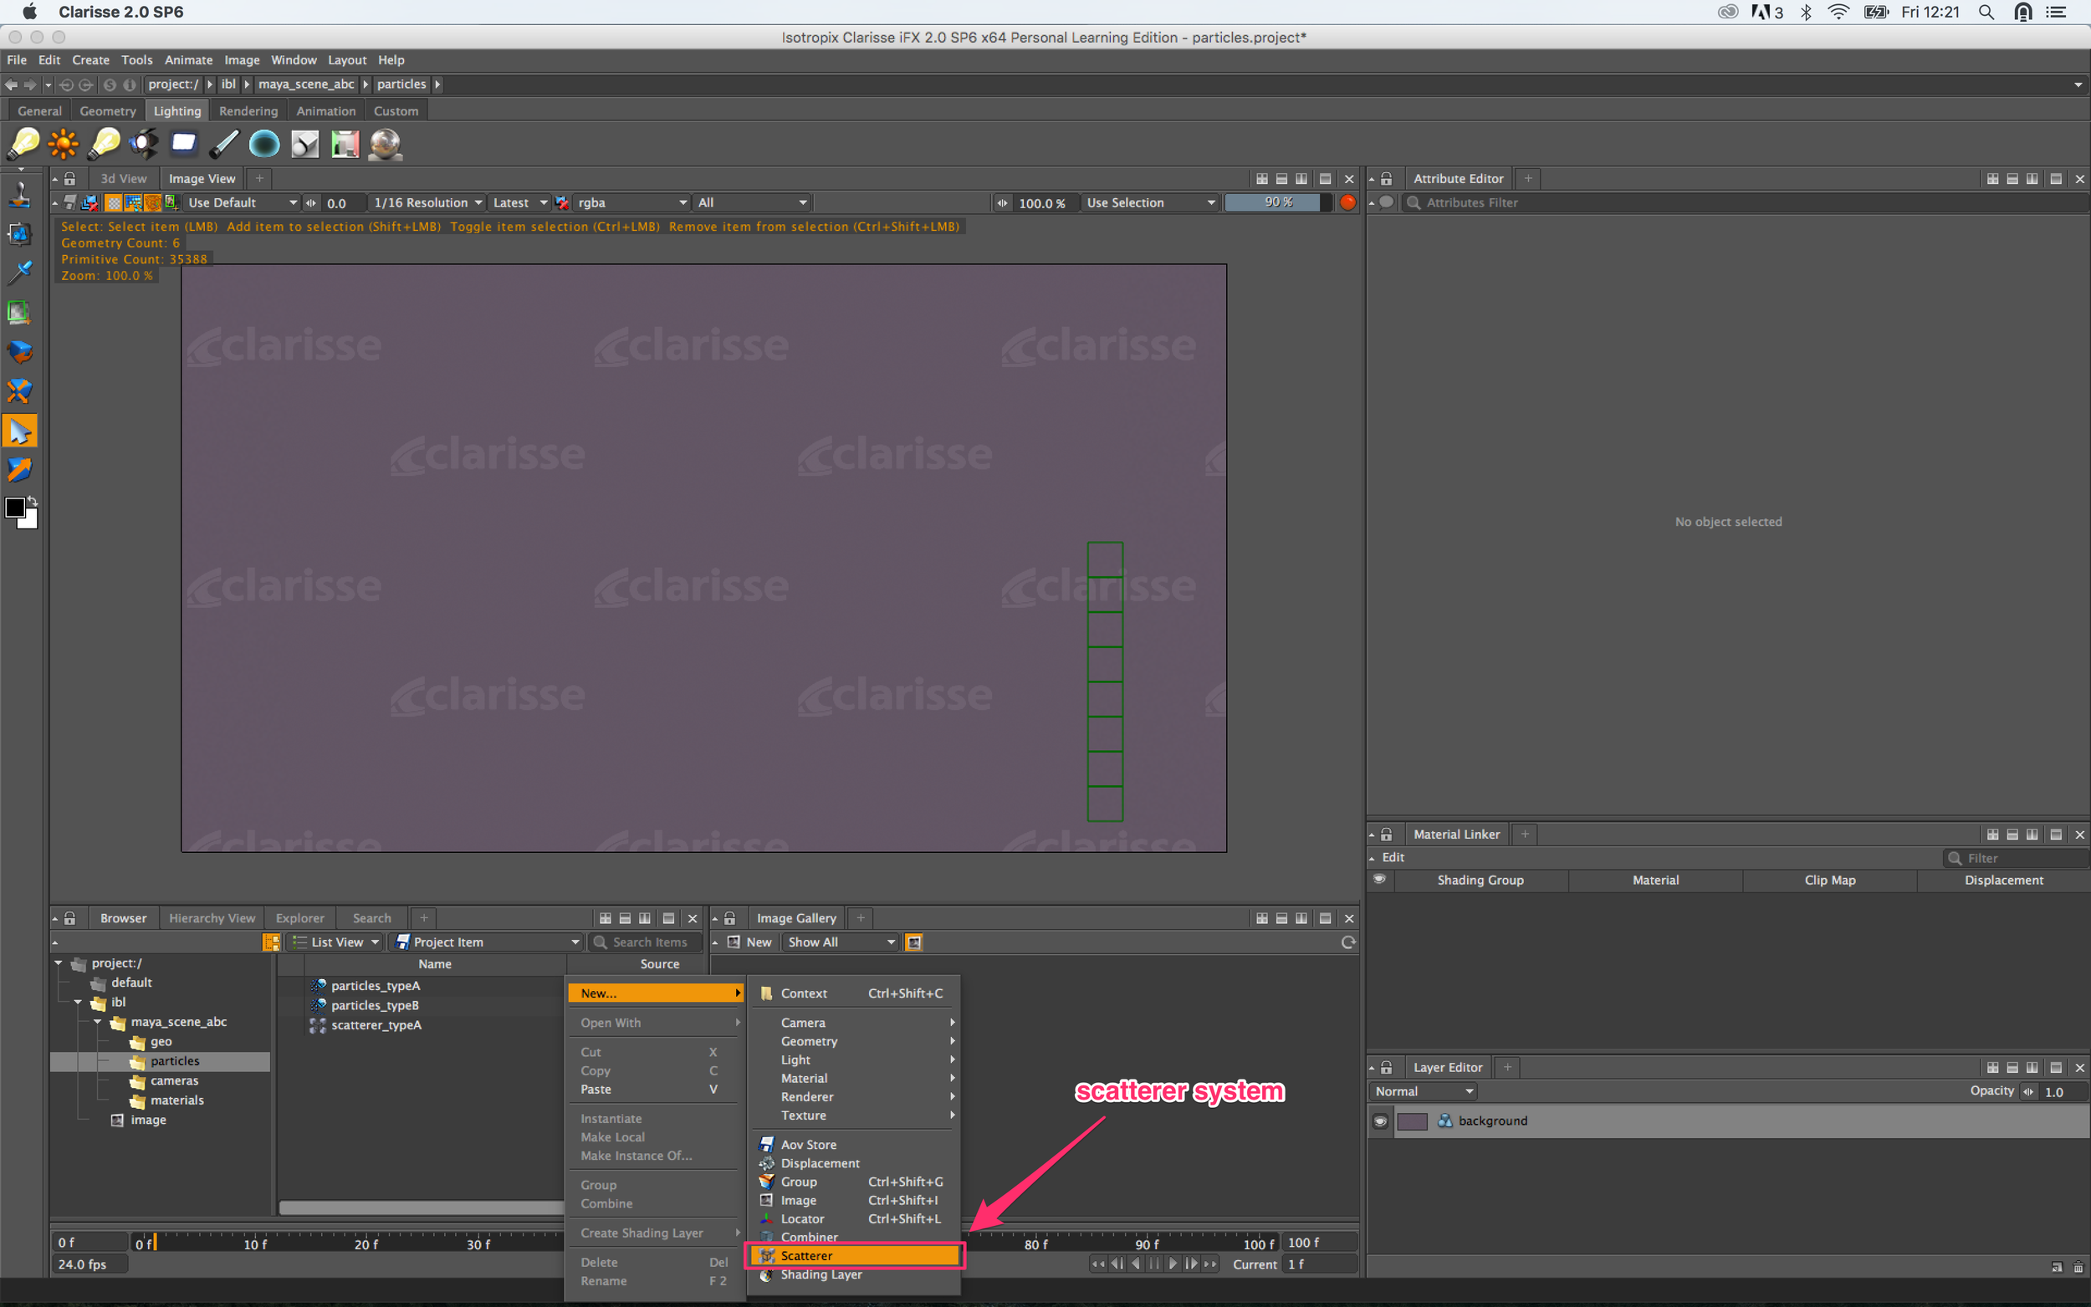Image resolution: width=2091 pixels, height=1307 pixels.
Task: Click navigate back arrow in path bar
Action: [x=10, y=84]
